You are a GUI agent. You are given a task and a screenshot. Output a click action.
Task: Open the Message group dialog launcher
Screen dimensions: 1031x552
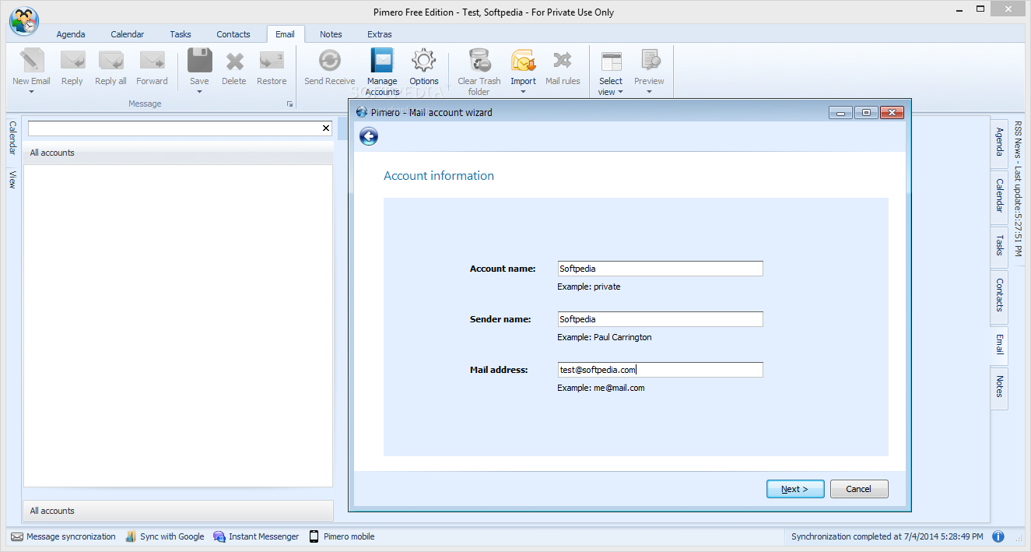pos(289,104)
